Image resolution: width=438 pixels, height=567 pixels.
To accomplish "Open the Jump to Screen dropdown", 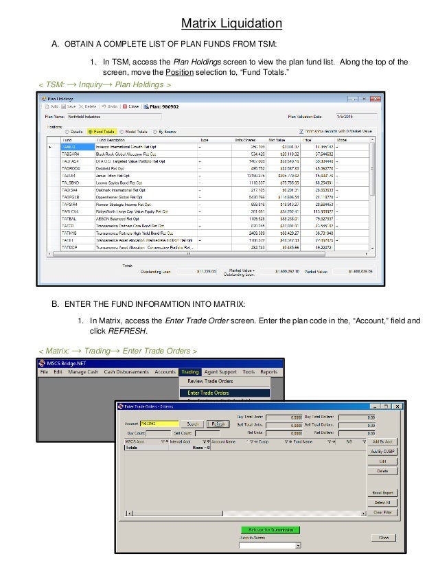I will coord(298,546).
